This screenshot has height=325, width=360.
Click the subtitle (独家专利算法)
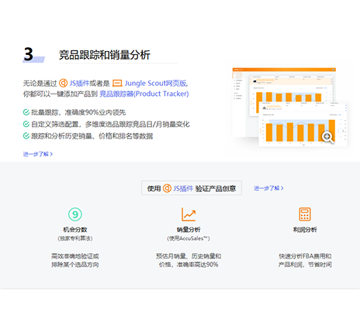pyautogui.click(x=75, y=238)
